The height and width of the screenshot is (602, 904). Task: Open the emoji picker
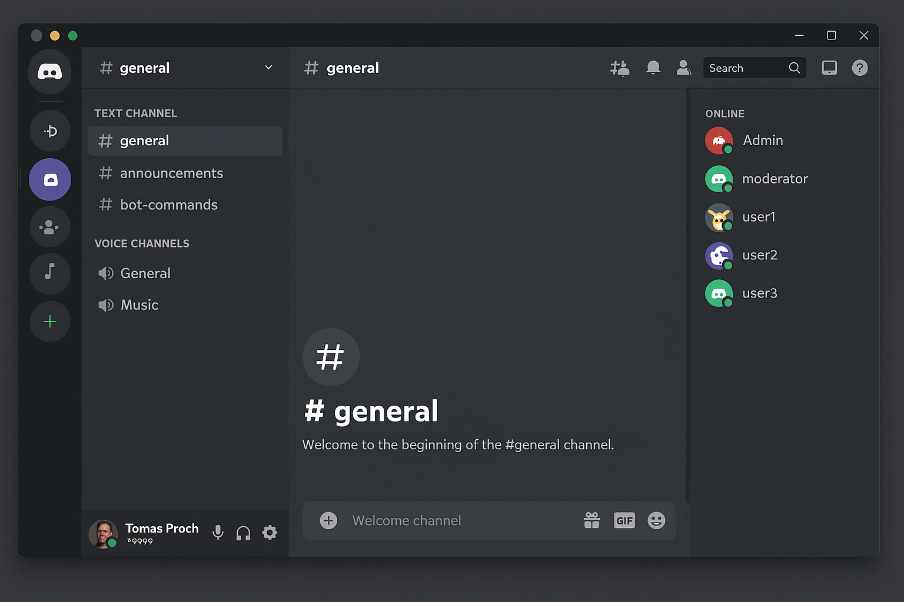coord(656,520)
